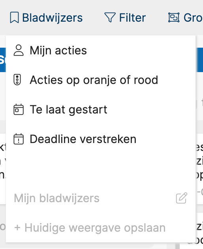The image size is (203, 249).
Task: Click the person icon beside Mijn acties
Action: pos(19,50)
